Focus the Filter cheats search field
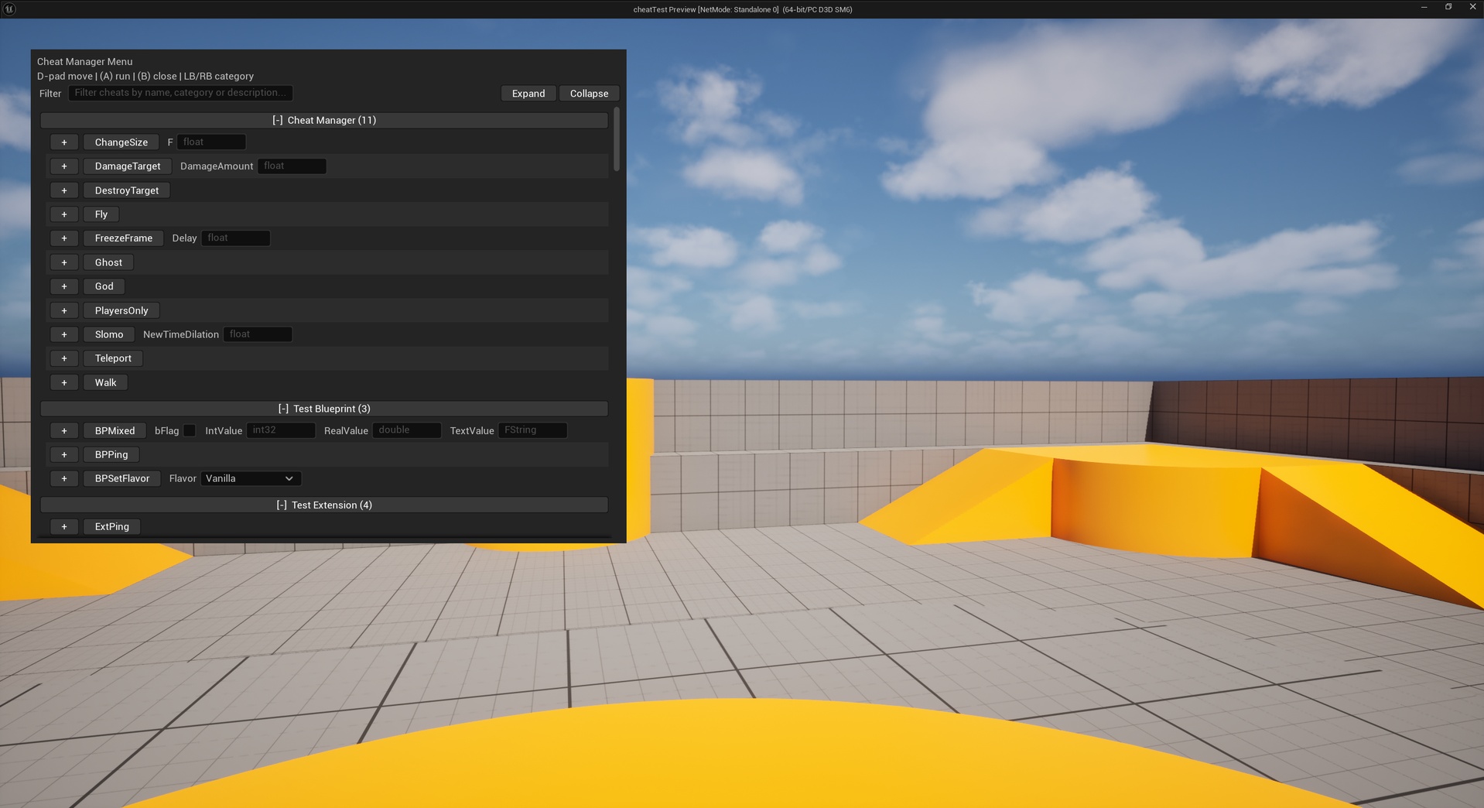Image resolution: width=1484 pixels, height=808 pixels. pos(180,93)
